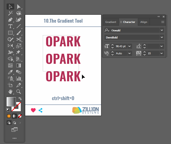Pick the Pen tool
Image resolution: width=171 pixels, height=144 pixels.
pyautogui.click(x=10, y=20)
